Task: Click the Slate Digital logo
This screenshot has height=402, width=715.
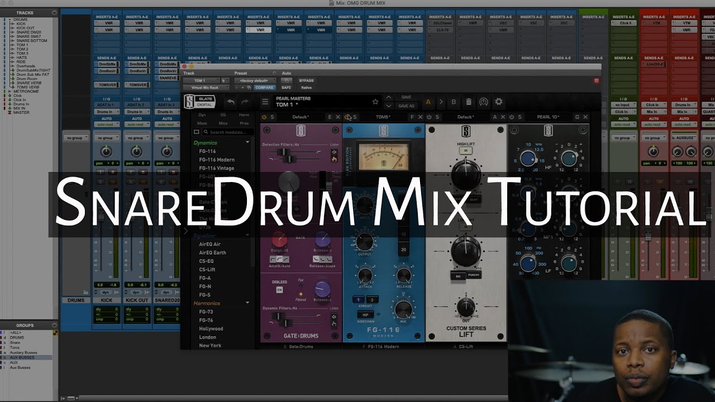Action: coord(199,102)
